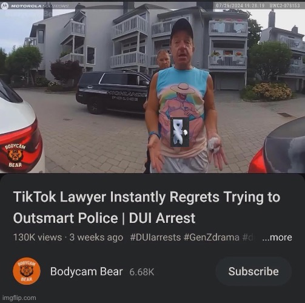Click the truncated third hashtag before ...more
The height and width of the screenshot is (303, 305).
(247, 237)
